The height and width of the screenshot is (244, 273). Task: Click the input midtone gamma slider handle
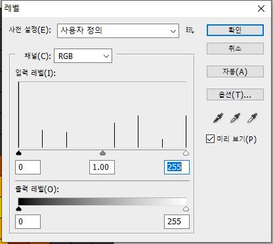[x=102, y=153]
